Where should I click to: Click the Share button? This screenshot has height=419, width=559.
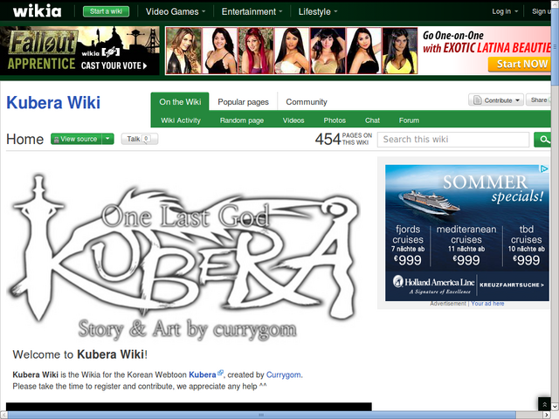538,100
